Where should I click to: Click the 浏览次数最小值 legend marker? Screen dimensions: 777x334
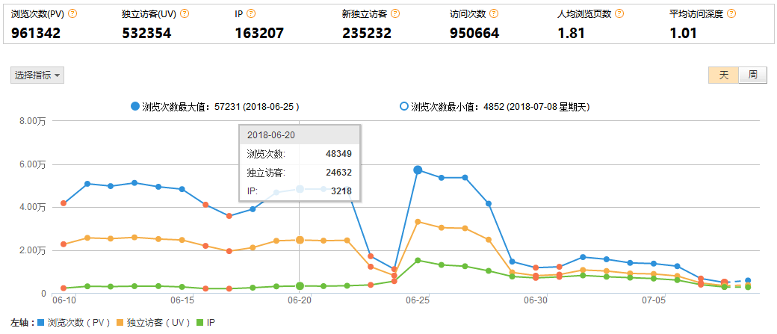point(404,107)
